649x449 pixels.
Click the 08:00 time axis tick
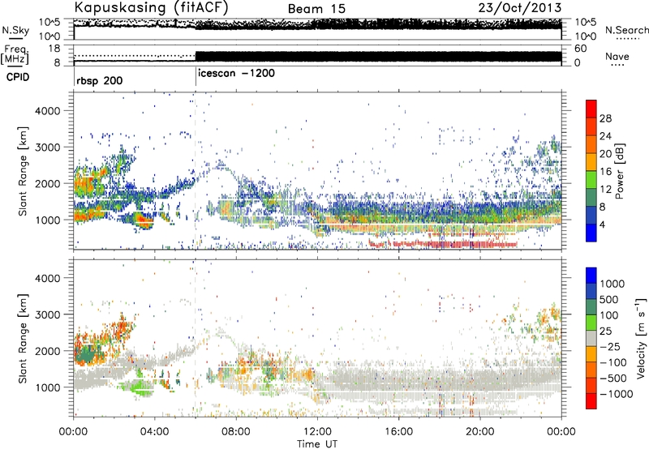click(236, 432)
